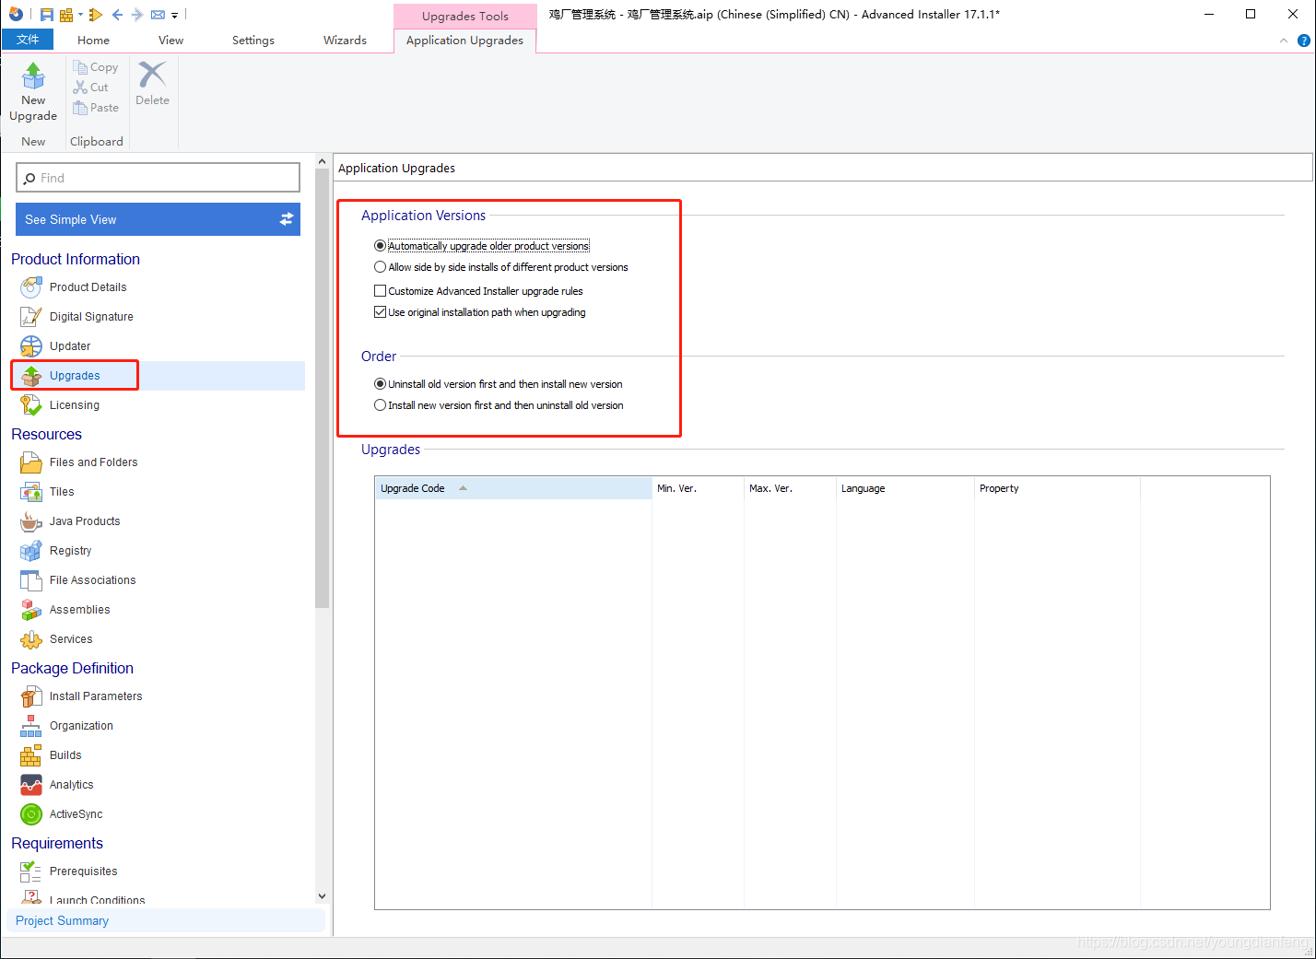Click the Upgrades box icon in sidebar
1316x959 pixels.
click(31, 376)
